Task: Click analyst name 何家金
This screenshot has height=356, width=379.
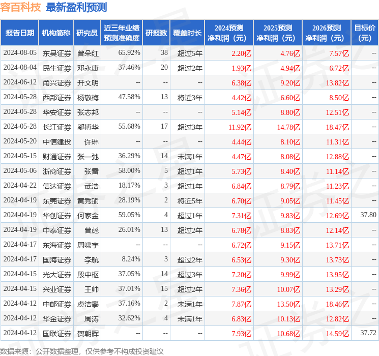Action: click(x=88, y=215)
